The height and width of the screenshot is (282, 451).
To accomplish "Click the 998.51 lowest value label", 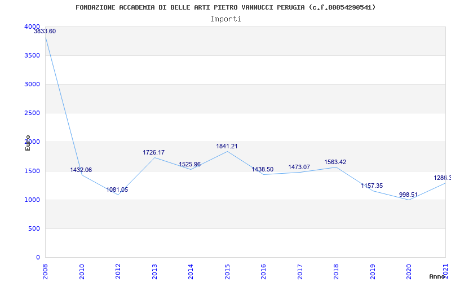I will coord(408,195).
